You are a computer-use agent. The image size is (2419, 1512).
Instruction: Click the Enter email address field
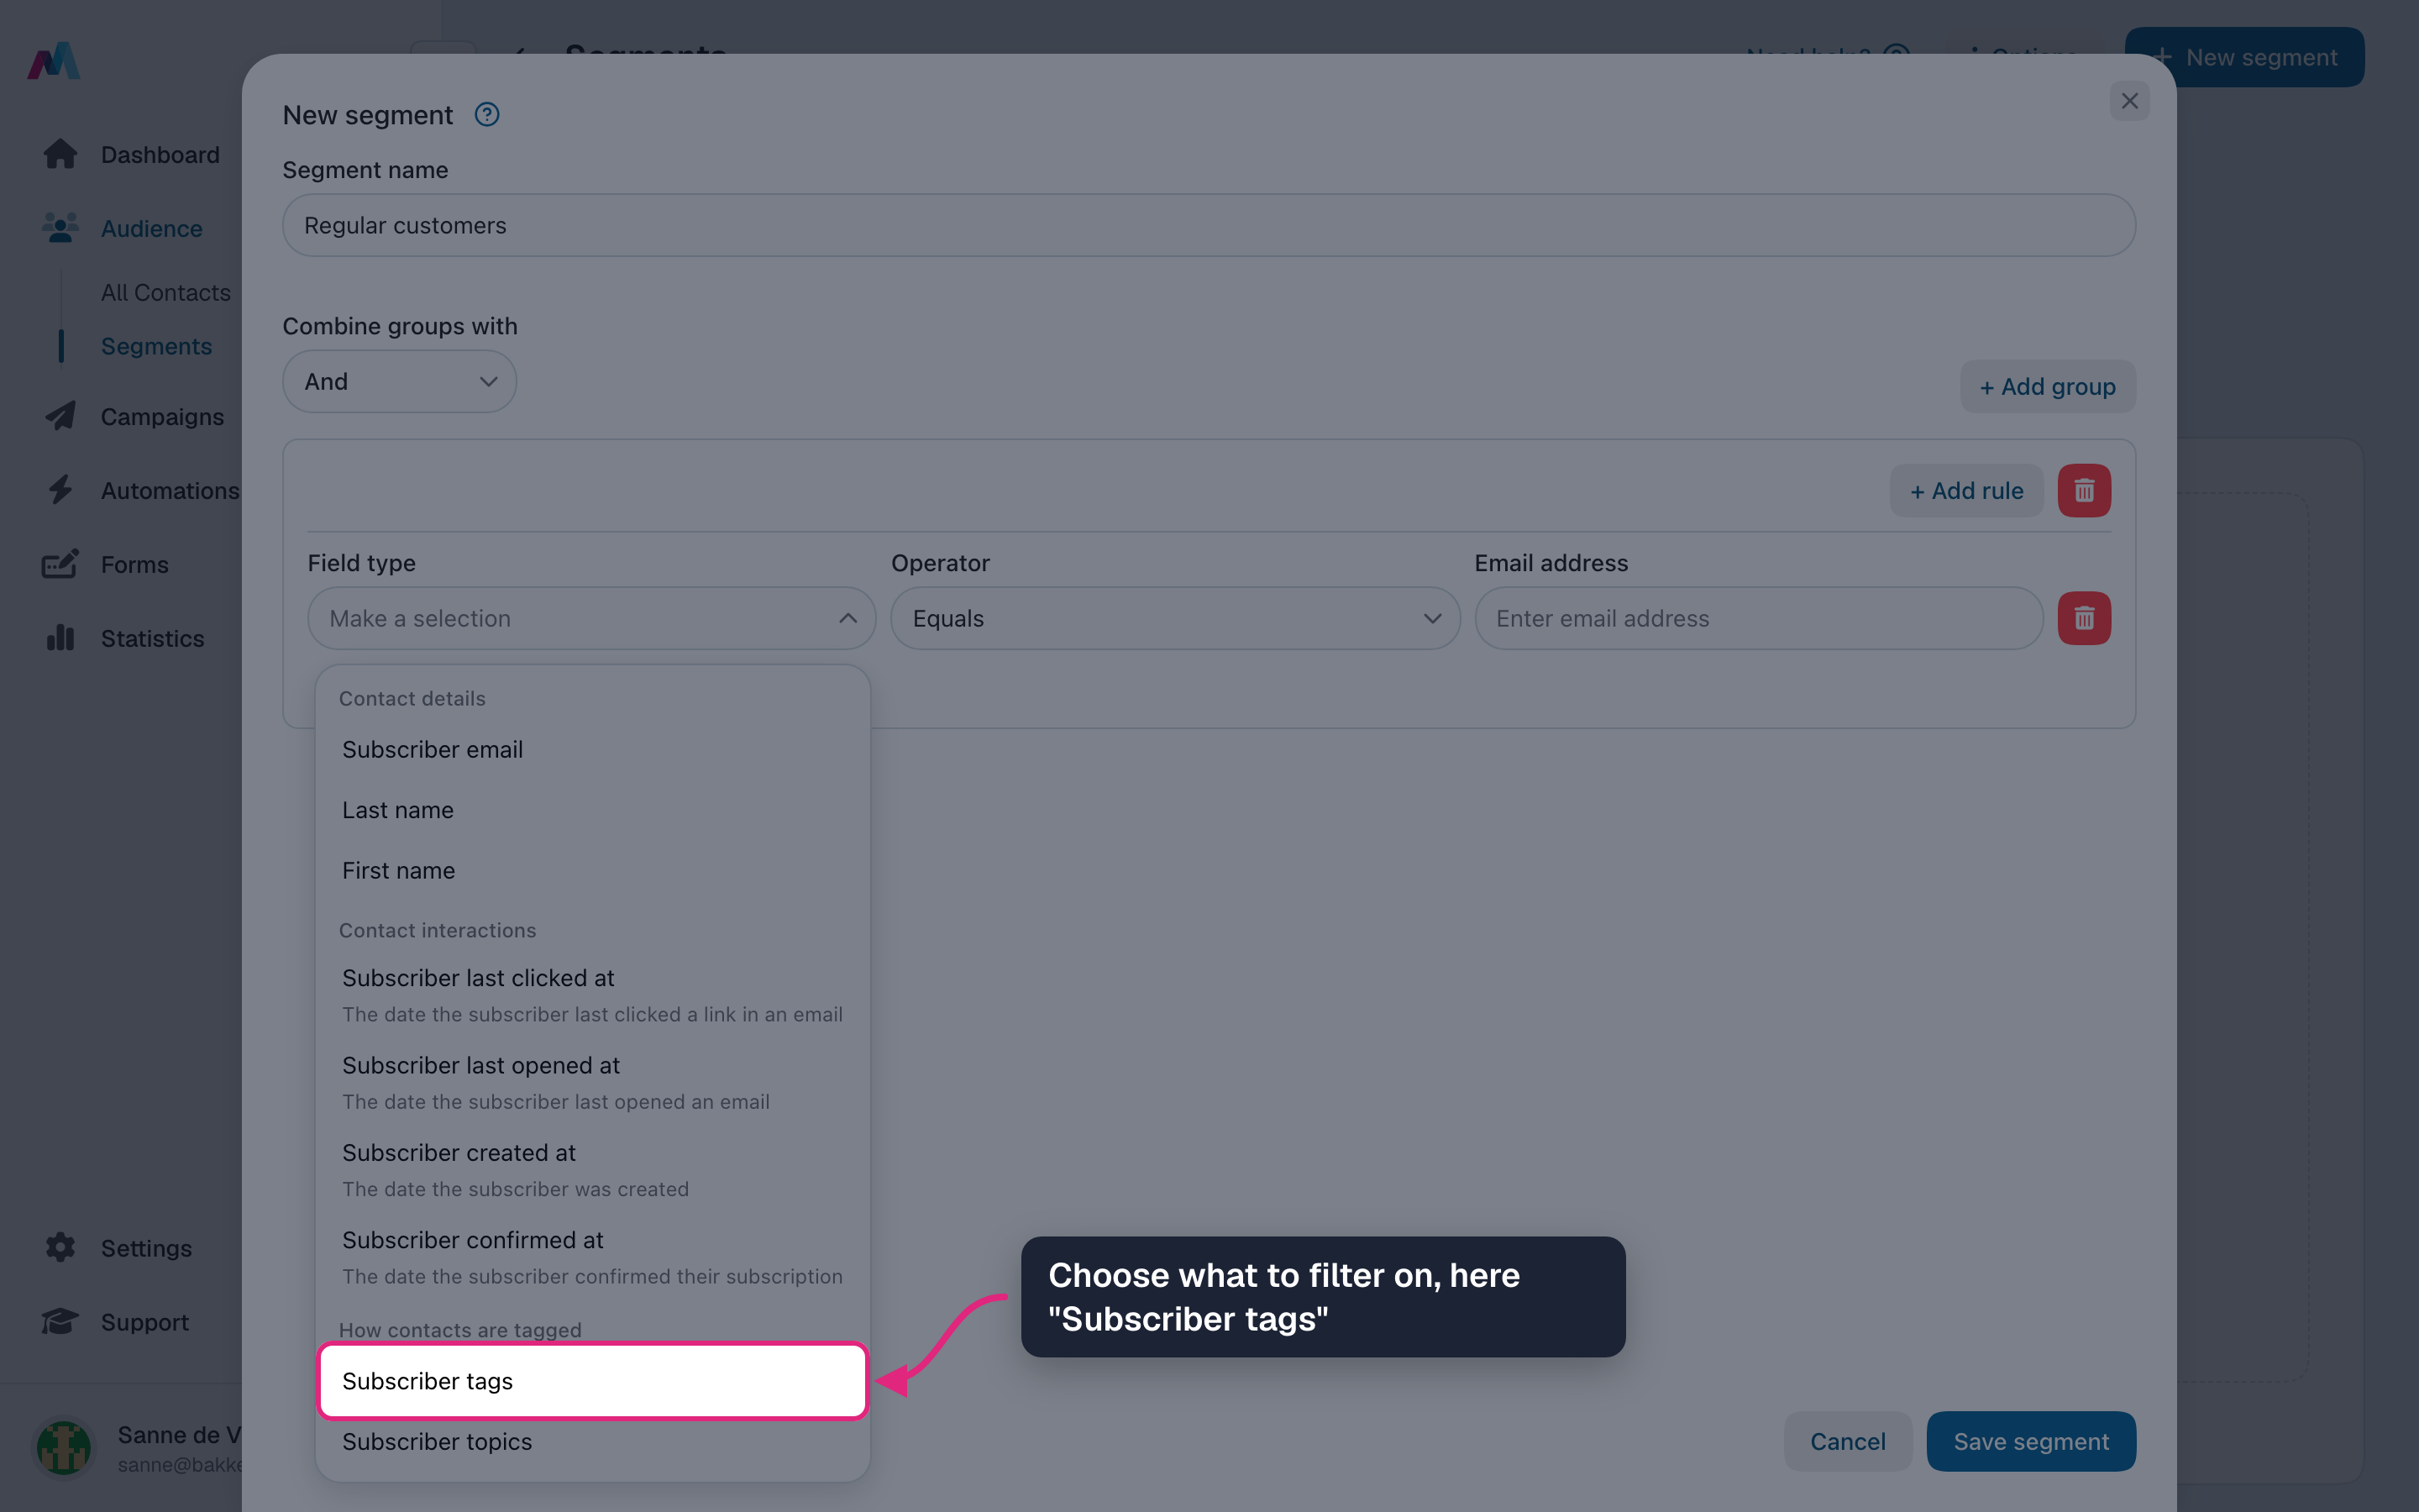[1758, 618]
